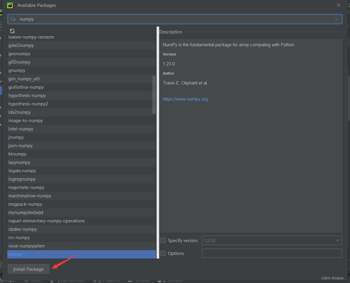Select the gnumpy package

click(82, 70)
